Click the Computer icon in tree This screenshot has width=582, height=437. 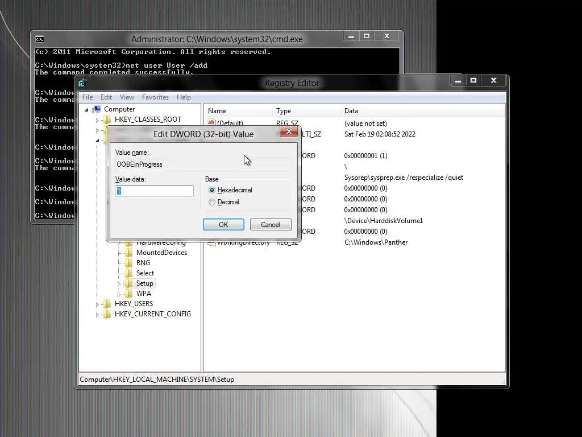point(97,109)
